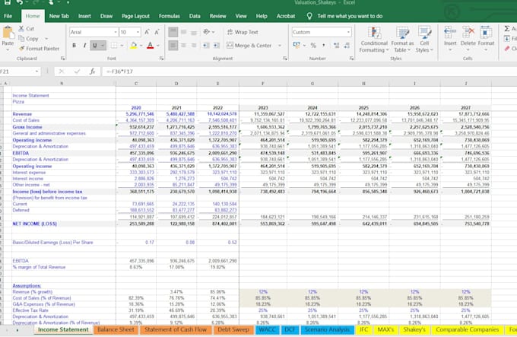Switch to the Formulas ribbon tab
The height and width of the screenshot is (337, 517).
pyautogui.click(x=169, y=16)
